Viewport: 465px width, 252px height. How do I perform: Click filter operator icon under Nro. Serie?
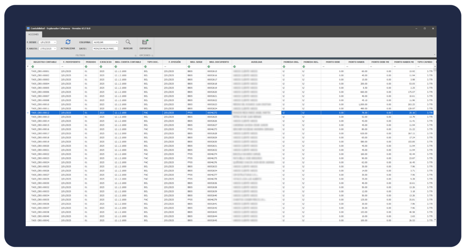[189, 66]
